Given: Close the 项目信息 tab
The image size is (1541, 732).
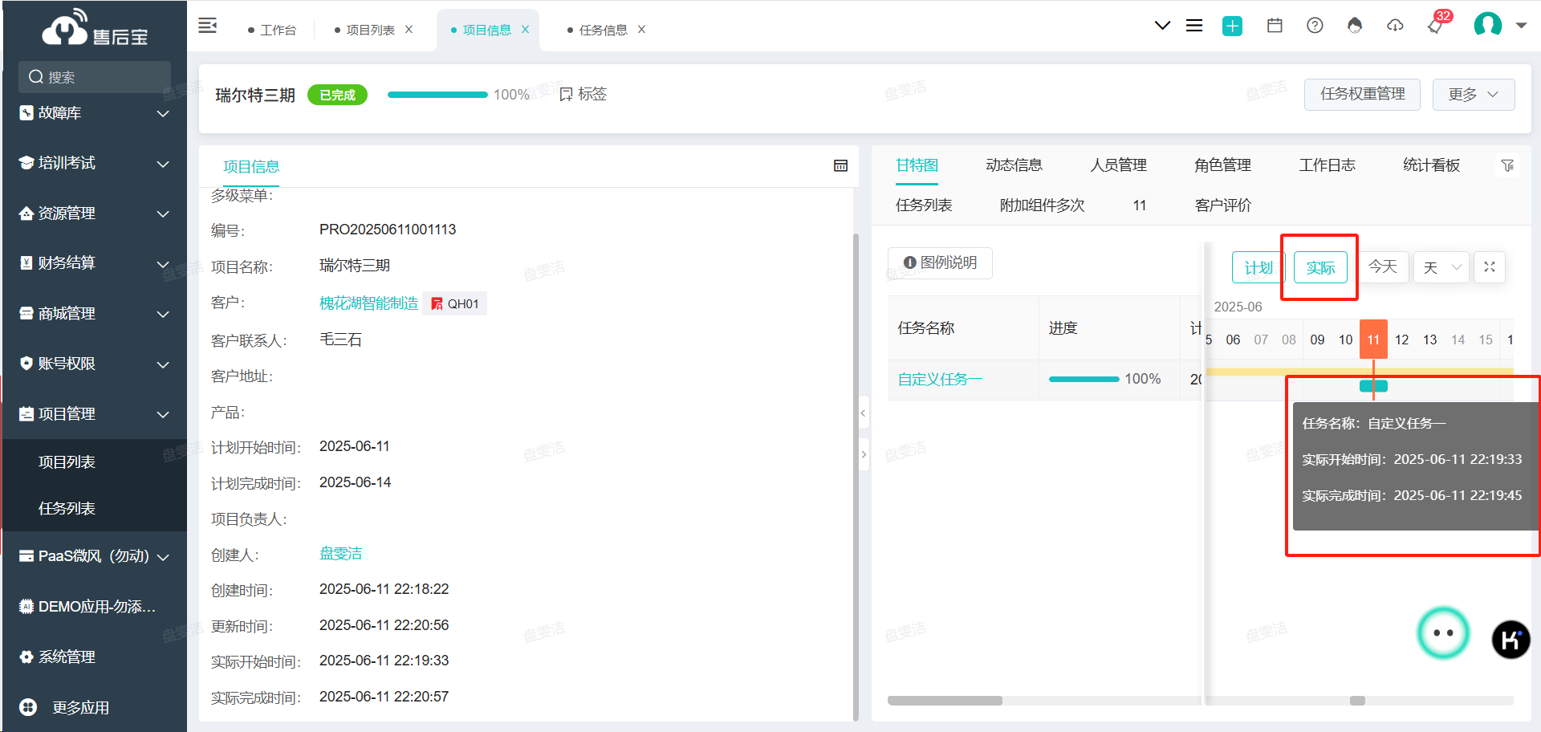Looking at the screenshot, I should pyautogui.click(x=526, y=30).
